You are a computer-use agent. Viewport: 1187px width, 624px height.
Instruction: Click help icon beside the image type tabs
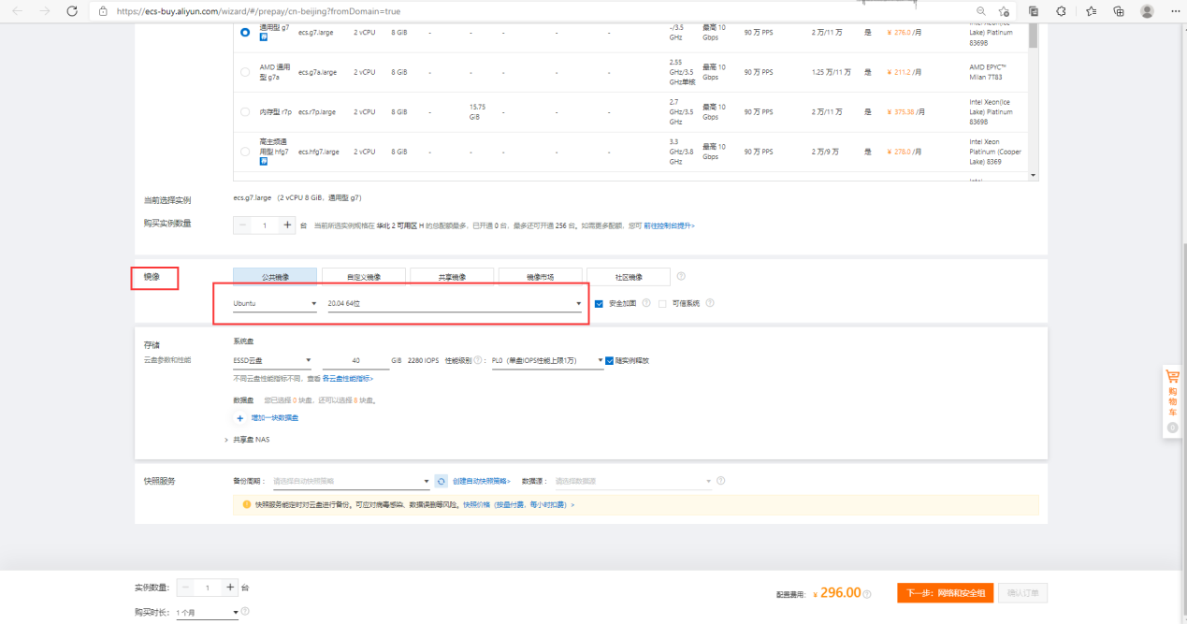coord(681,277)
